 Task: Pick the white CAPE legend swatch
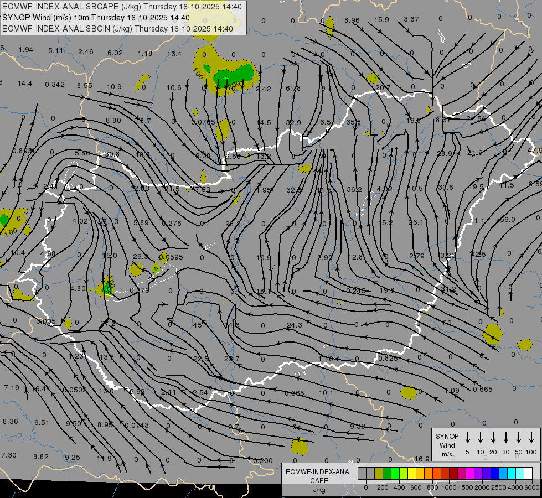point(528,473)
